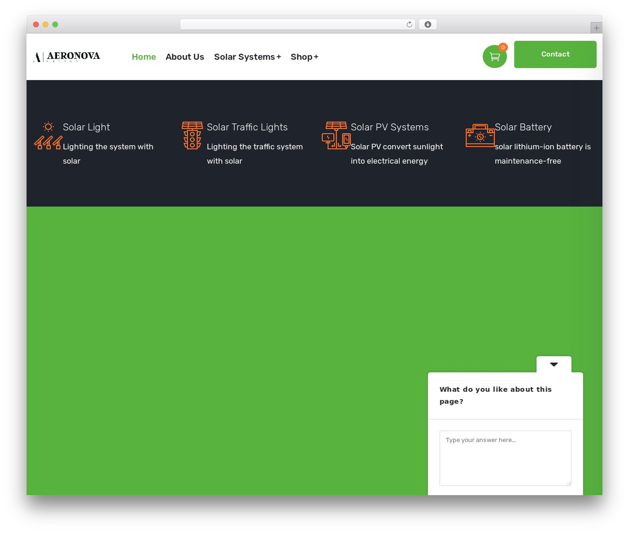Focus the feedback answer text box
Viewport: 629px width, 533px height.
click(x=505, y=458)
